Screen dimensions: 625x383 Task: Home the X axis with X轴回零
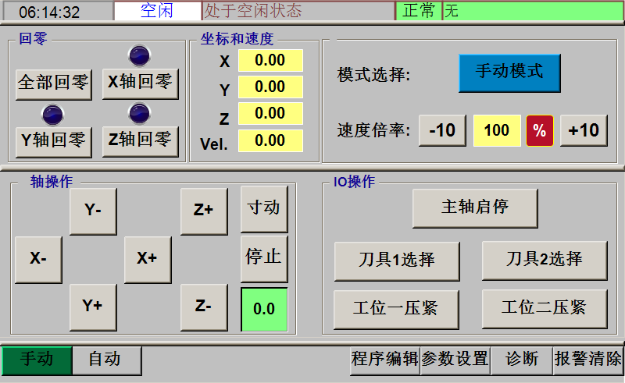click(141, 83)
